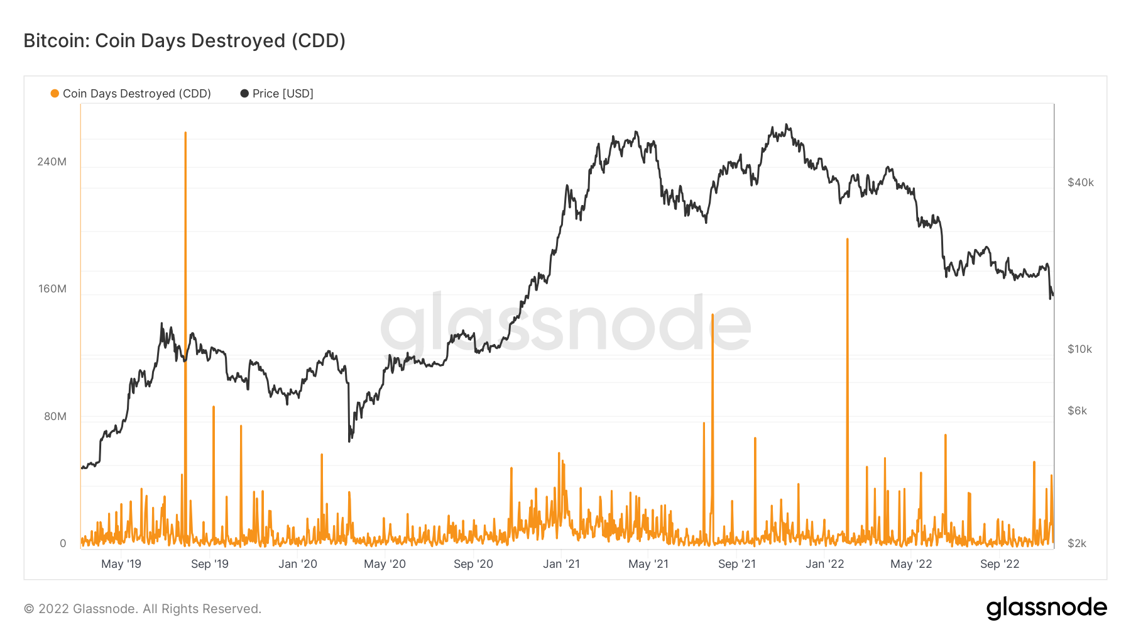Click the $10k price axis label

[1080, 349]
